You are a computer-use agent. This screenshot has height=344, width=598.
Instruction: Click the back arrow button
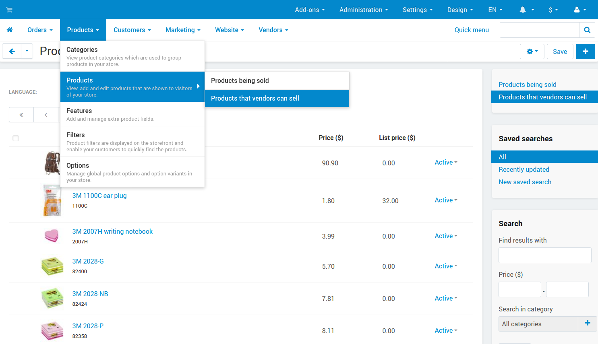12,51
